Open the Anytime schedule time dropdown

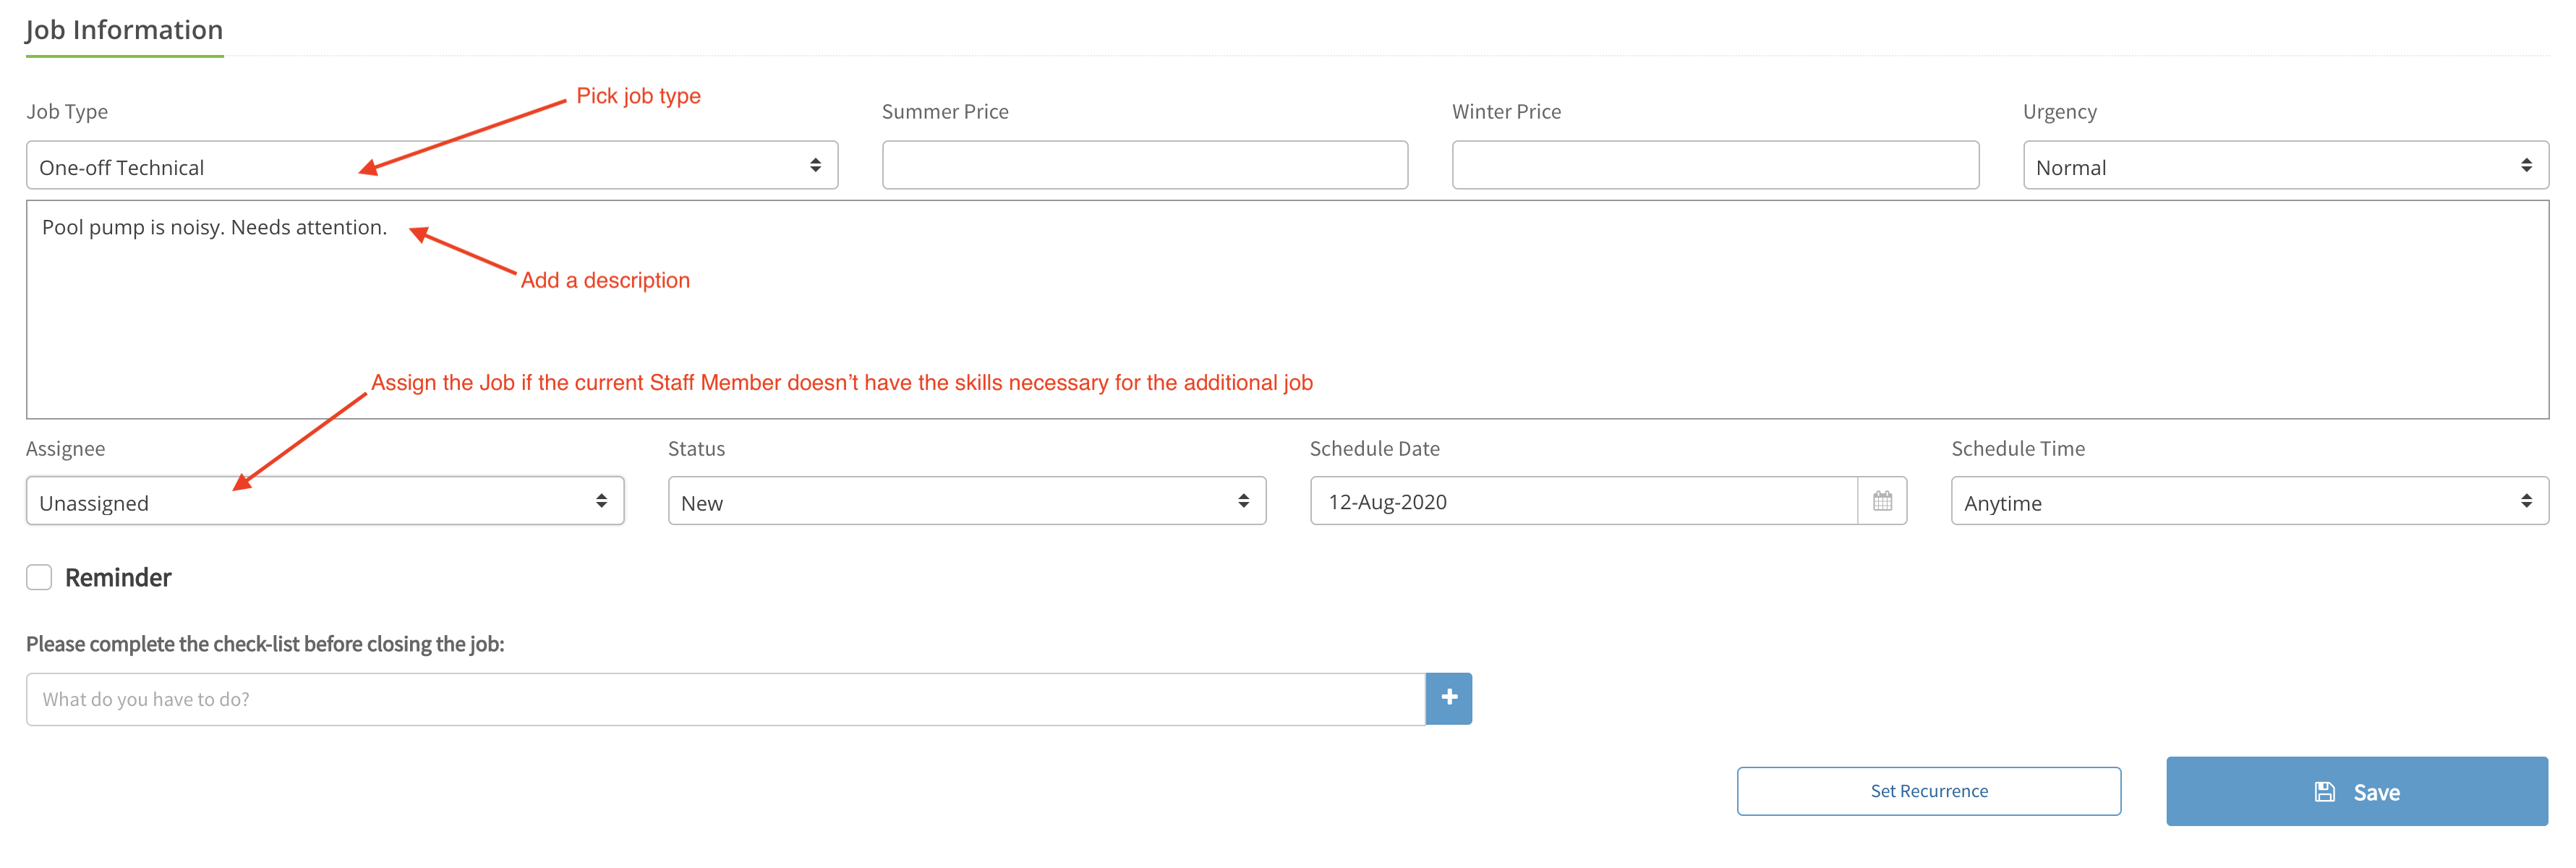[2250, 501]
